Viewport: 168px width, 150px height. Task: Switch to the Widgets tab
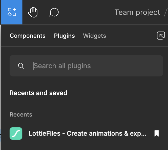pyautogui.click(x=95, y=36)
